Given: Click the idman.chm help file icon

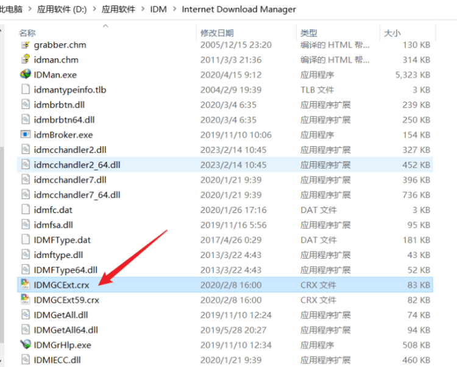Looking at the screenshot, I should click(x=26, y=60).
